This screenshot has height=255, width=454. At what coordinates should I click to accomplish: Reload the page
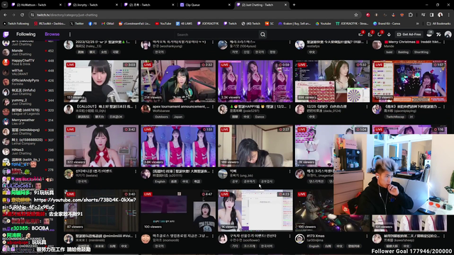(x=22, y=15)
